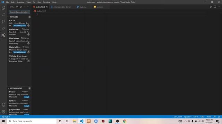Filter extensions with the funnel icon

pyautogui.click(x=17, y=7)
